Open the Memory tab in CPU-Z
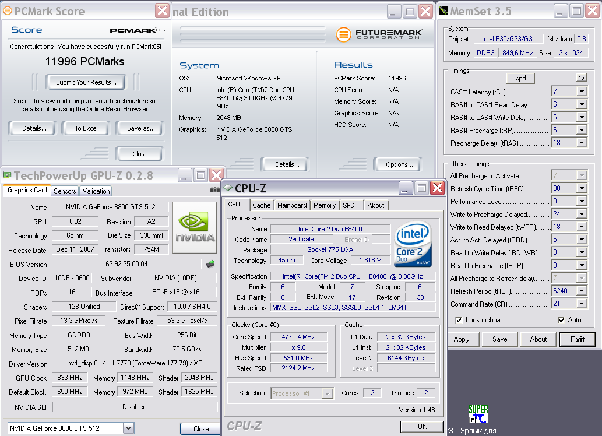The width and height of the screenshot is (602, 436). pyautogui.click(x=325, y=205)
